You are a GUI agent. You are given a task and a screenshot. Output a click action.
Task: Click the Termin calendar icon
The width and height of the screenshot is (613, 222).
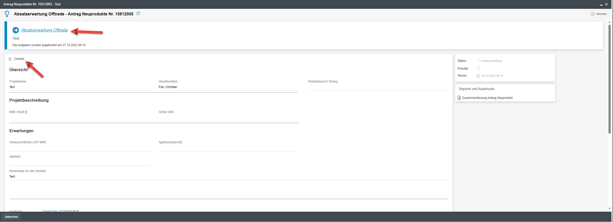pyautogui.click(x=478, y=76)
